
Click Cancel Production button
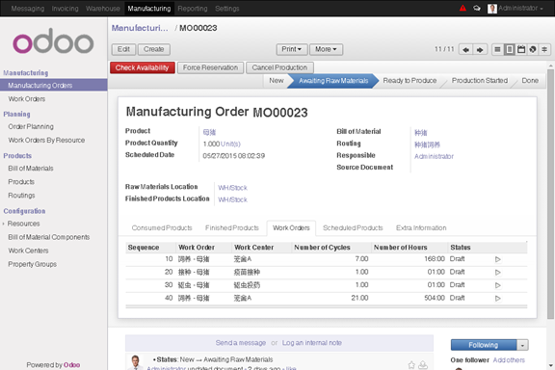pos(279,67)
